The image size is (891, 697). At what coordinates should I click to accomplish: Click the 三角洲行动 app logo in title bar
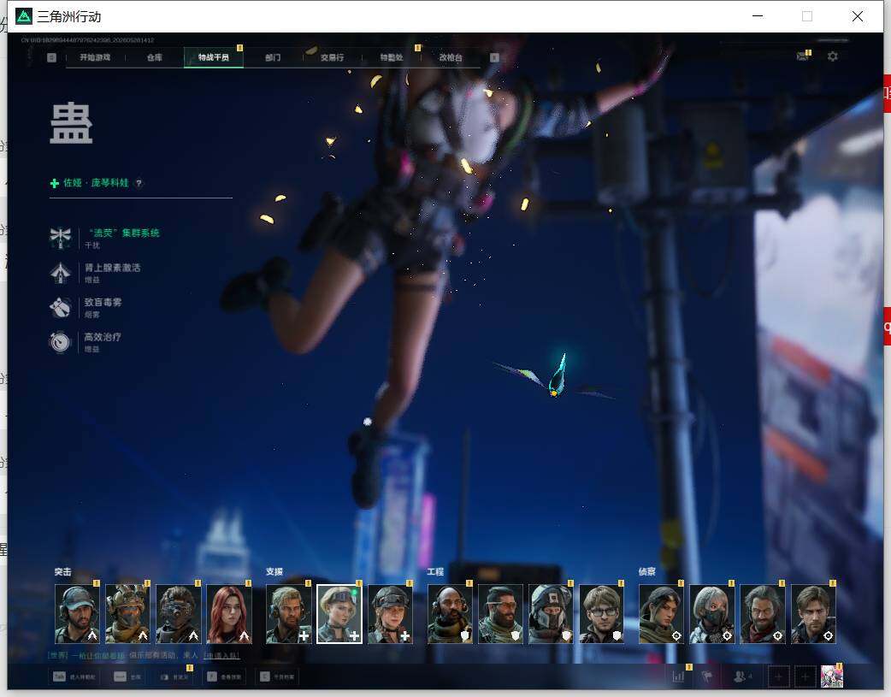[x=24, y=16]
